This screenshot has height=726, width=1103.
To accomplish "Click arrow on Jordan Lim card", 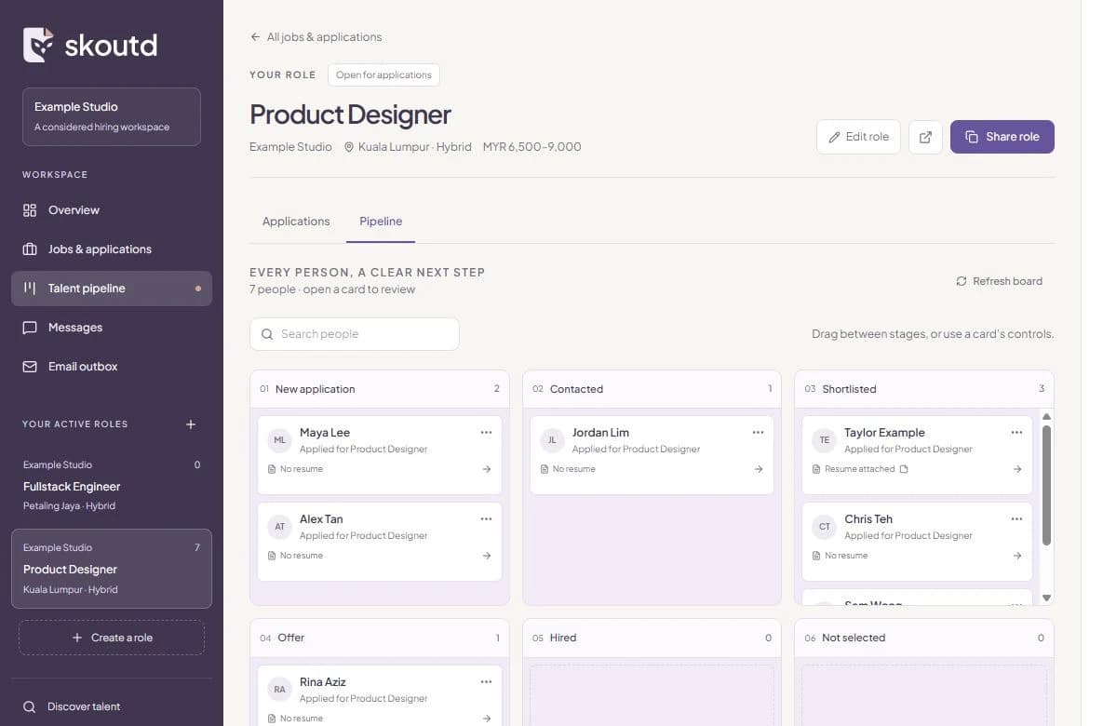I will click(x=759, y=469).
